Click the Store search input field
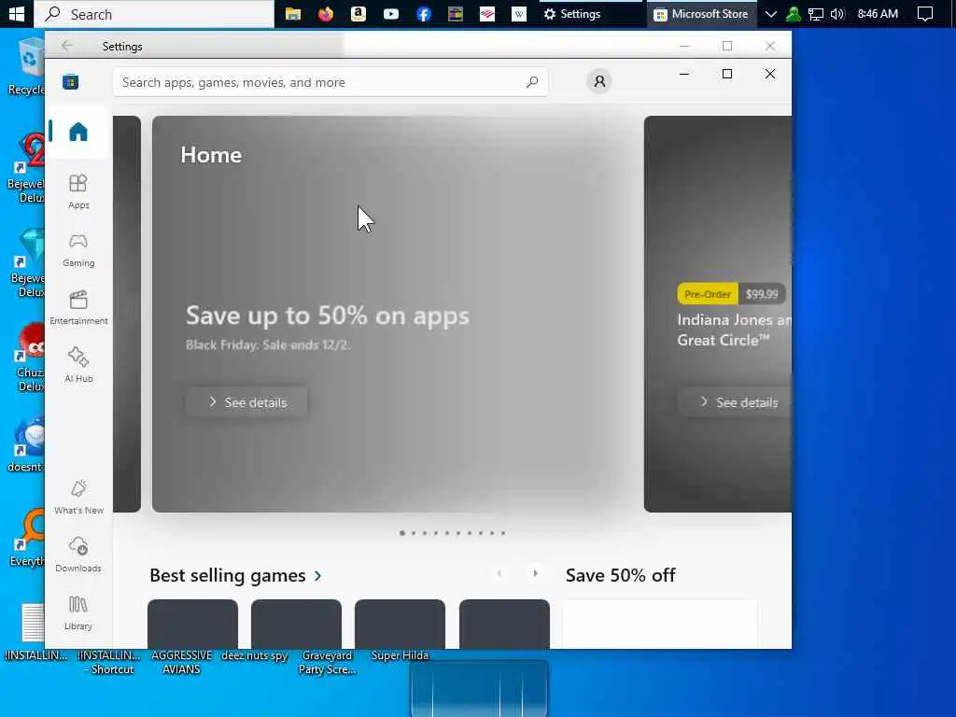This screenshot has height=717, width=956. pos(330,82)
